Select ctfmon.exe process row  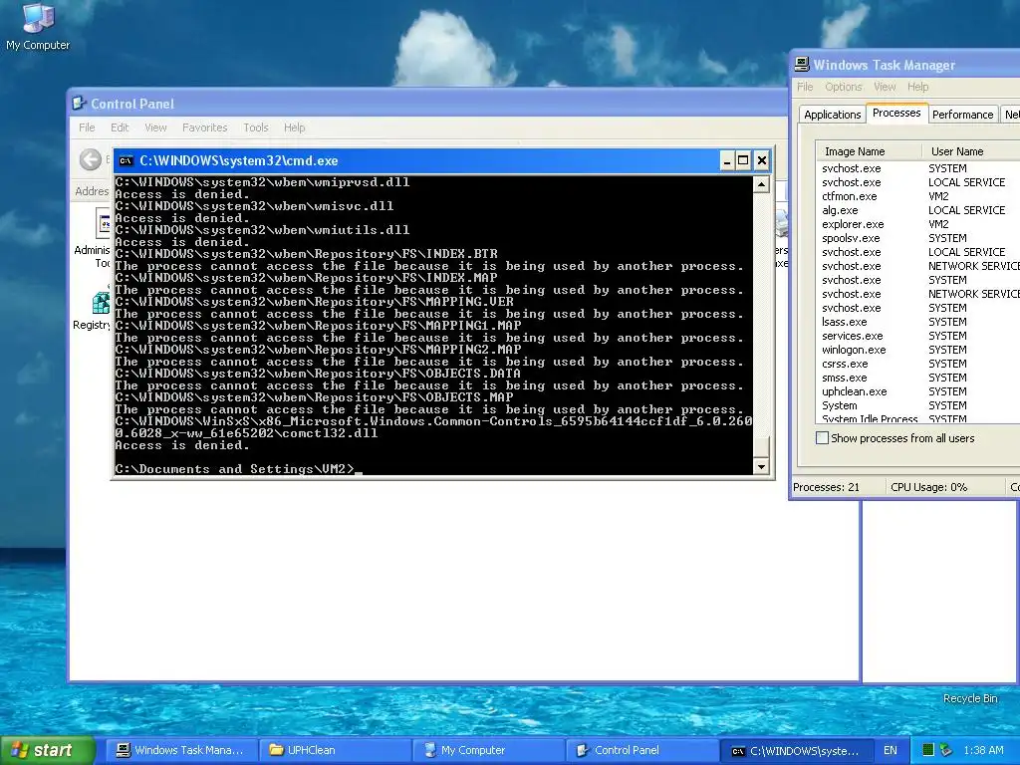click(917, 196)
